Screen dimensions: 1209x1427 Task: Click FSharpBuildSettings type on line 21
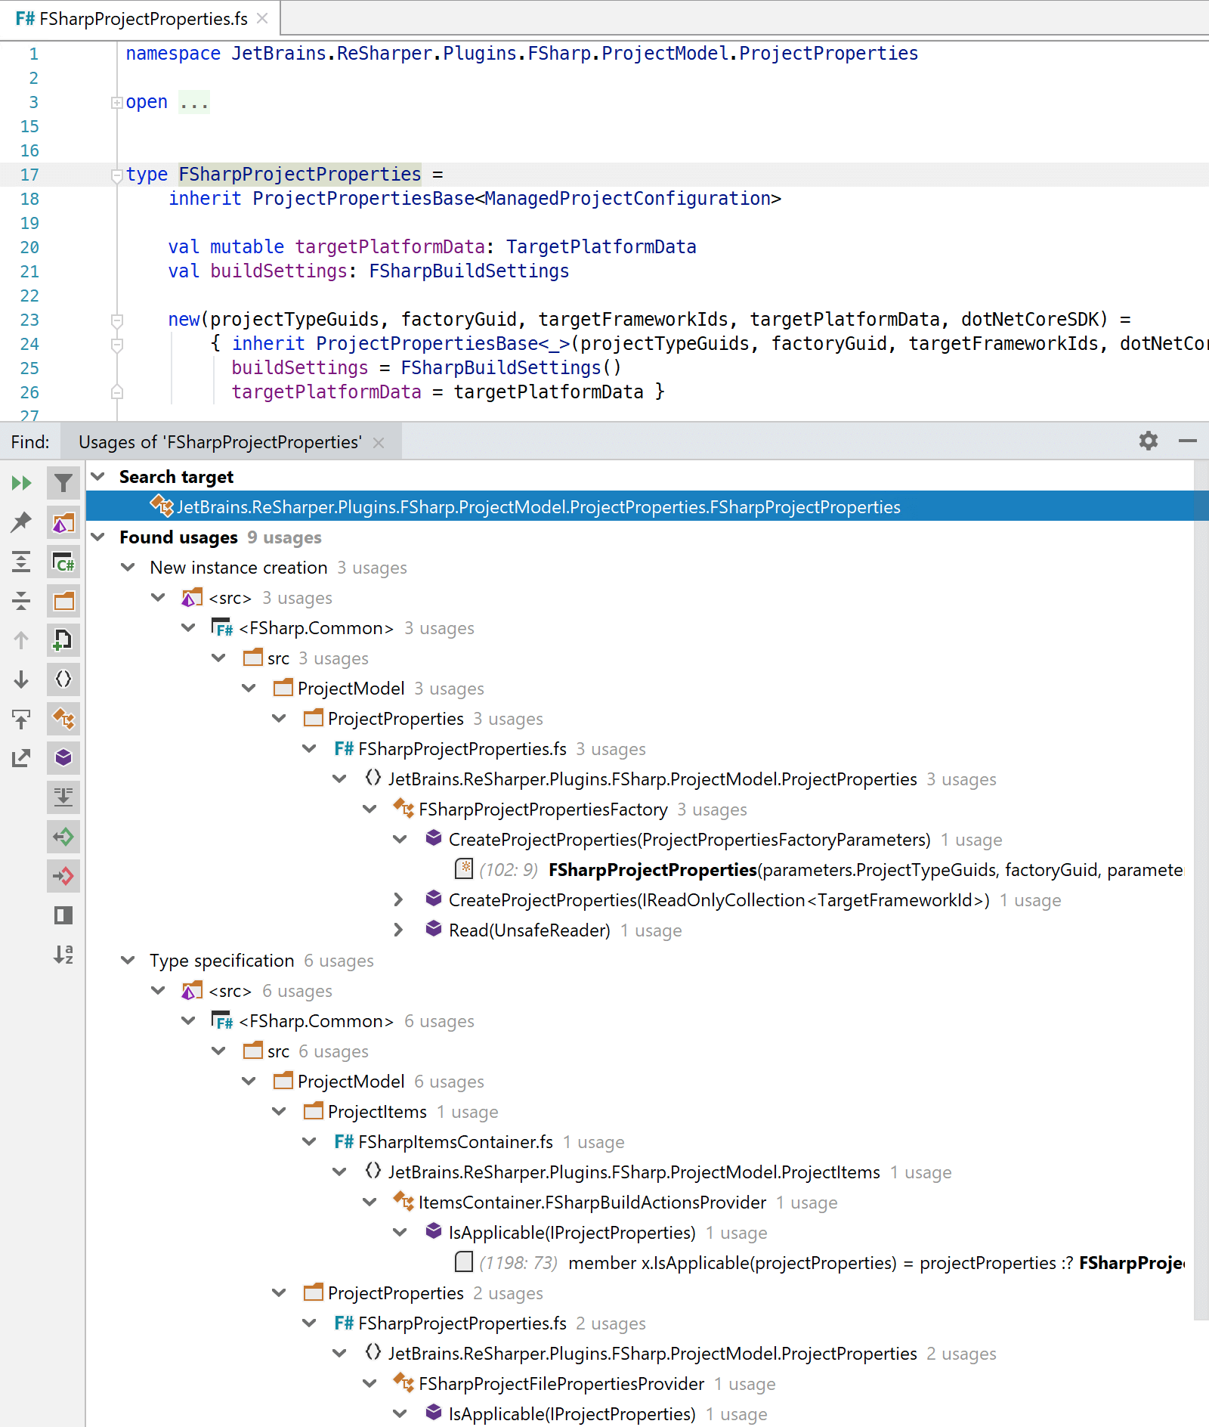click(469, 271)
